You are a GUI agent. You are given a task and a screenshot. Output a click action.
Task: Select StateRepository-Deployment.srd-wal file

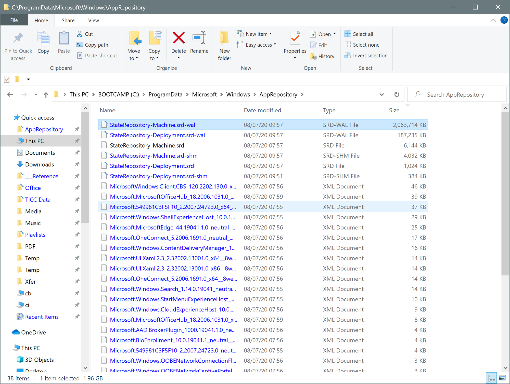(x=263, y=135)
